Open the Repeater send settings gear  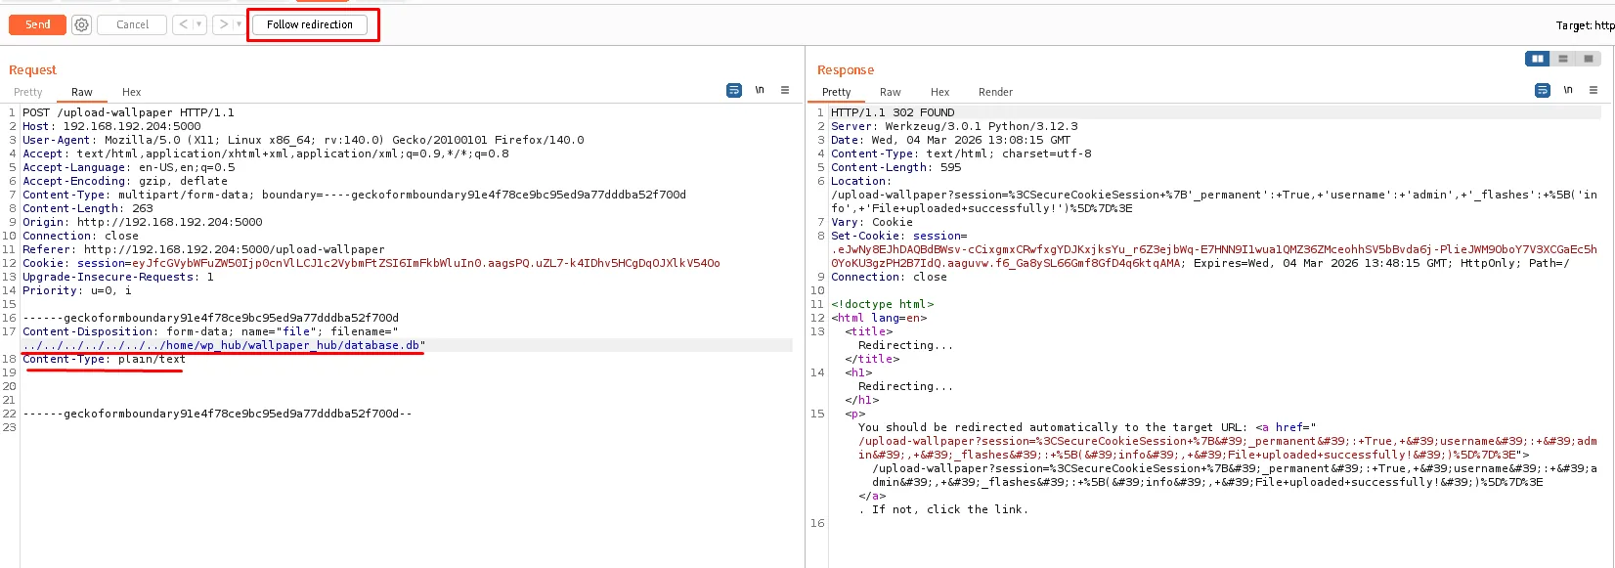tap(82, 24)
